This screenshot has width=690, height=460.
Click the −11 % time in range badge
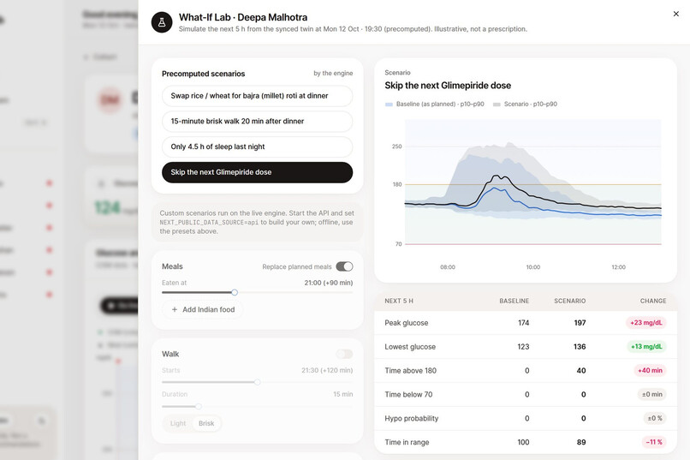tap(653, 442)
